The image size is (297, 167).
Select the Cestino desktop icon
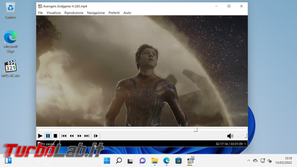[x=11, y=11]
